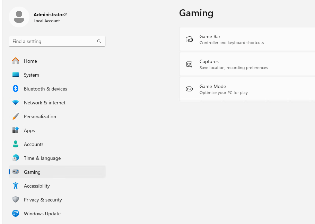315x224 pixels.
Task: Open Apps using its sidebar icon
Action: coord(16,130)
